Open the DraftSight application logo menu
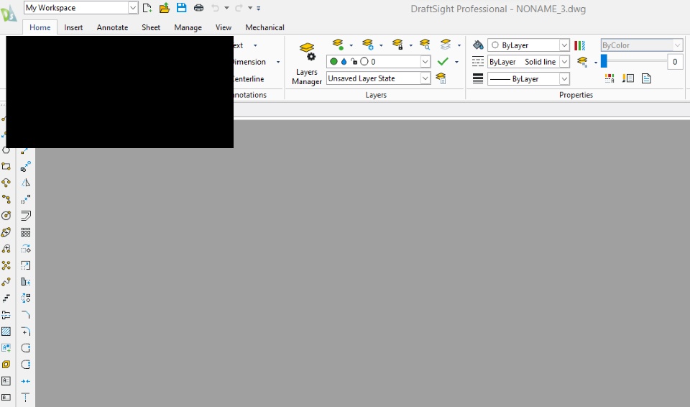The width and height of the screenshot is (690, 407). tap(9, 13)
